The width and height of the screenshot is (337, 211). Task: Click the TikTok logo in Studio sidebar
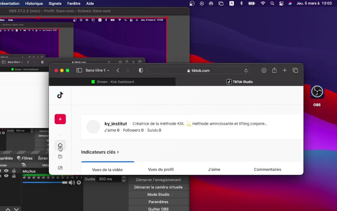coord(60,95)
